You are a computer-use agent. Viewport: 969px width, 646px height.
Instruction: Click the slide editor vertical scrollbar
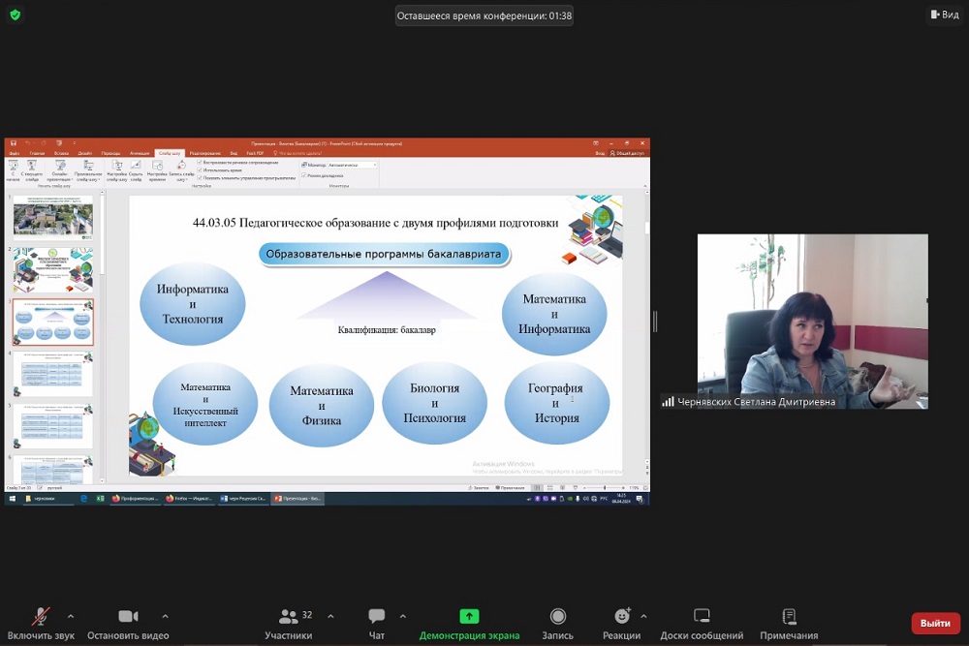647,326
